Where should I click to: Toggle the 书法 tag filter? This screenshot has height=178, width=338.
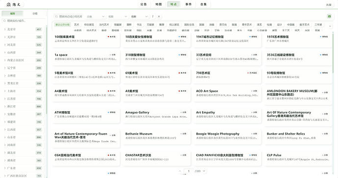[x=139, y=25]
